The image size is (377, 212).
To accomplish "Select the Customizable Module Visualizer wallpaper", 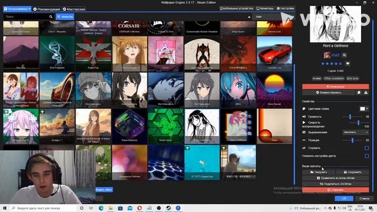I will click(202, 28).
